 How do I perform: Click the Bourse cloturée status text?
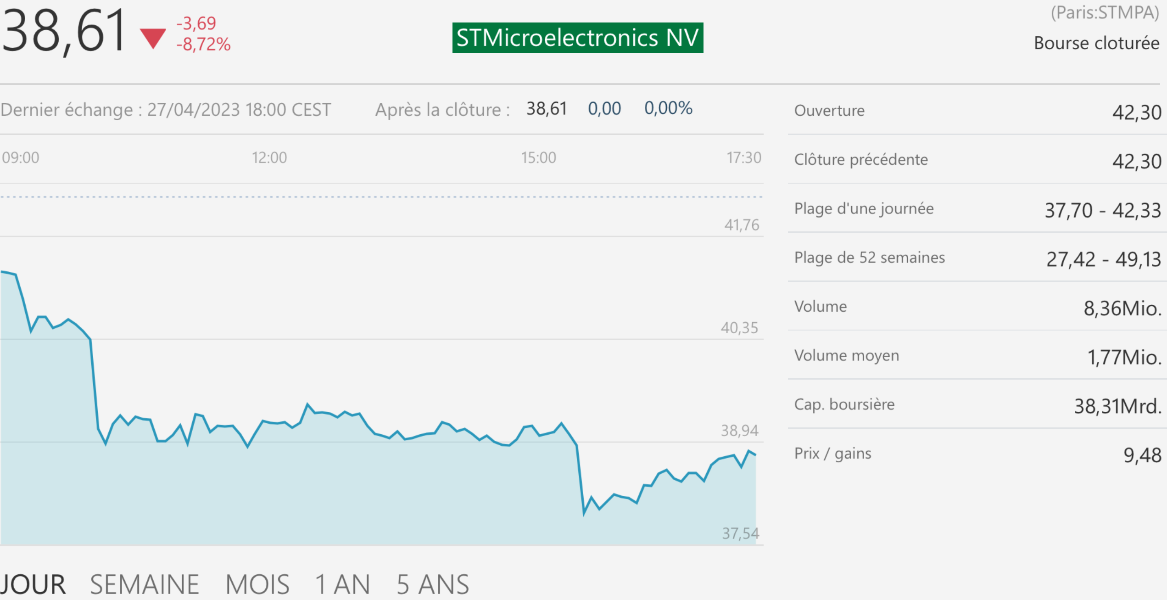tap(1096, 43)
